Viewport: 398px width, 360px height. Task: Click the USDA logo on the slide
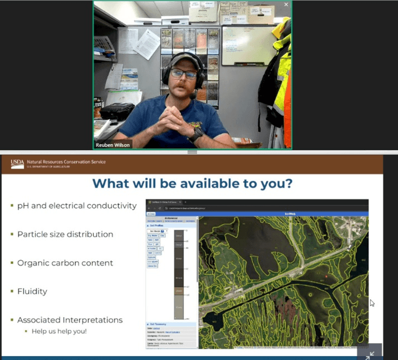(17, 164)
